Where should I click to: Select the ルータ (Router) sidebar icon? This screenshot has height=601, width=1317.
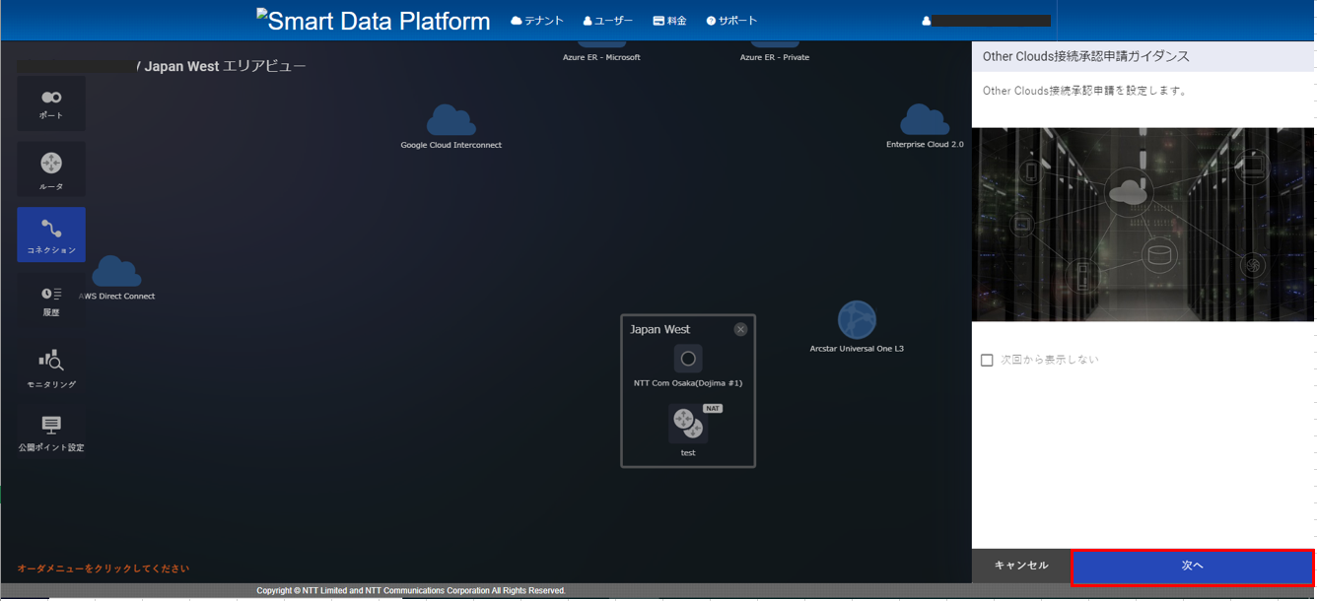(51, 168)
